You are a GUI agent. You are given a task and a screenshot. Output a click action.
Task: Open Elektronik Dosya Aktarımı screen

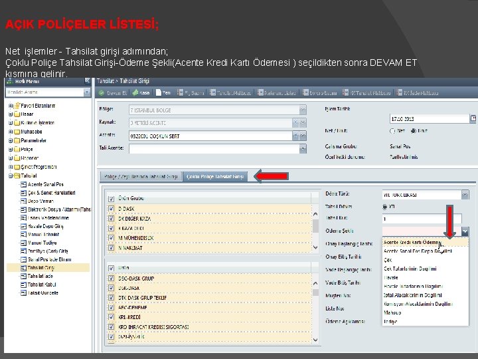56,209
